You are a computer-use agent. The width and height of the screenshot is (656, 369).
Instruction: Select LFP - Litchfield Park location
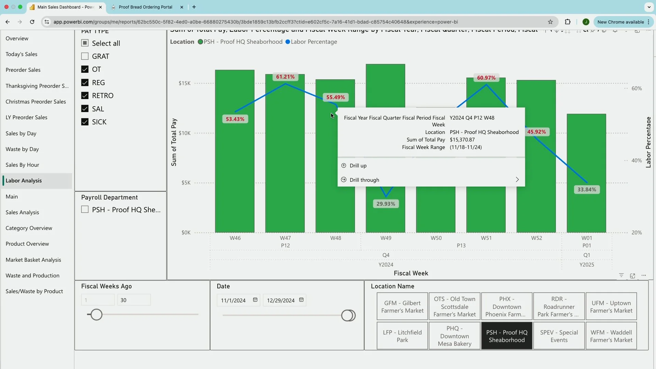tap(402, 336)
